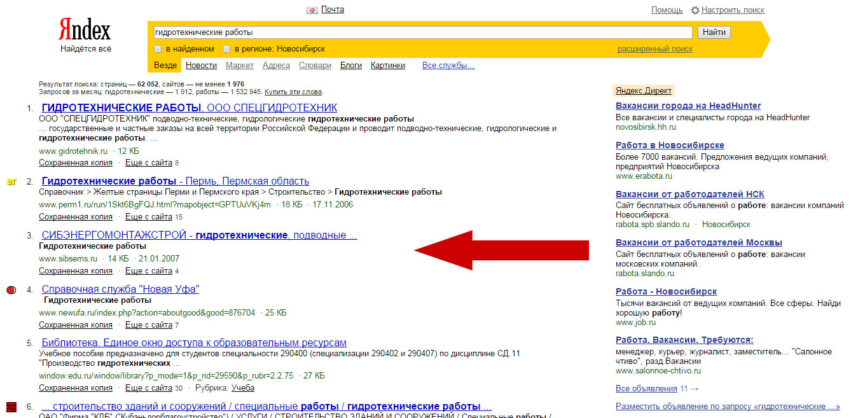Open the Адреса tab

click(276, 66)
